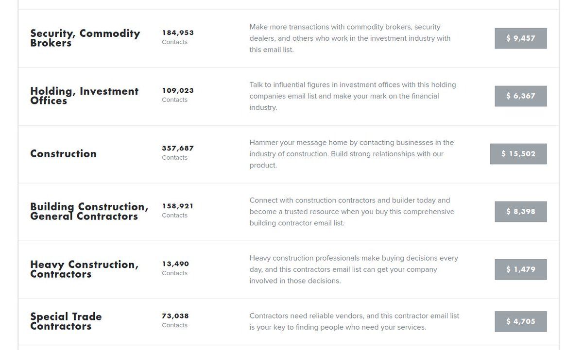The width and height of the screenshot is (583, 350).
Task: Open Building Construction, General Contractors title
Action: 89,211
